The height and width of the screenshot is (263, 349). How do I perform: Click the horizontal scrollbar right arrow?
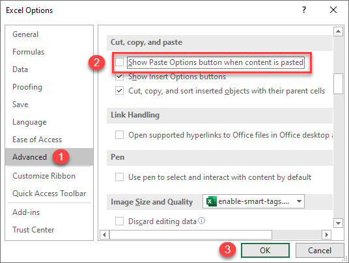click(x=326, y=234)
